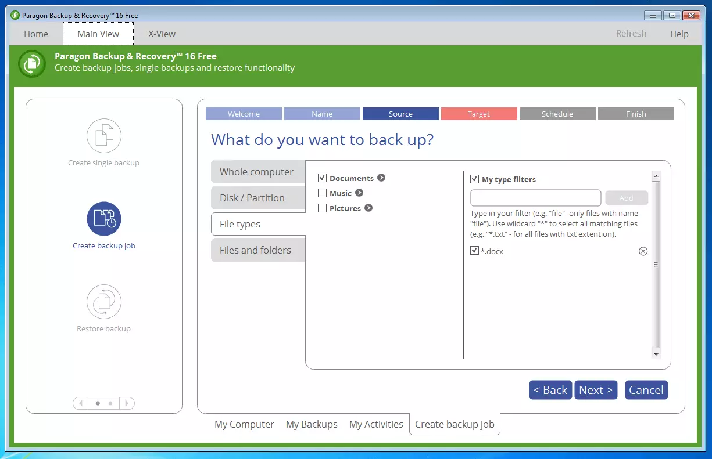Switch to the X-View tab
Screen dimensions: 712x459
coord(162,34)
